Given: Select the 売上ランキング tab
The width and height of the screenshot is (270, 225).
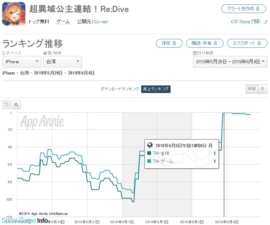Looking at the screenshot, I should coord(156,89).
